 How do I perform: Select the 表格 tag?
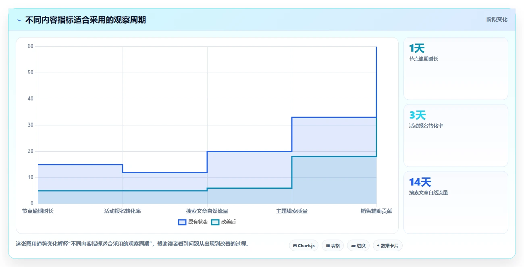[x=333, y=246]
